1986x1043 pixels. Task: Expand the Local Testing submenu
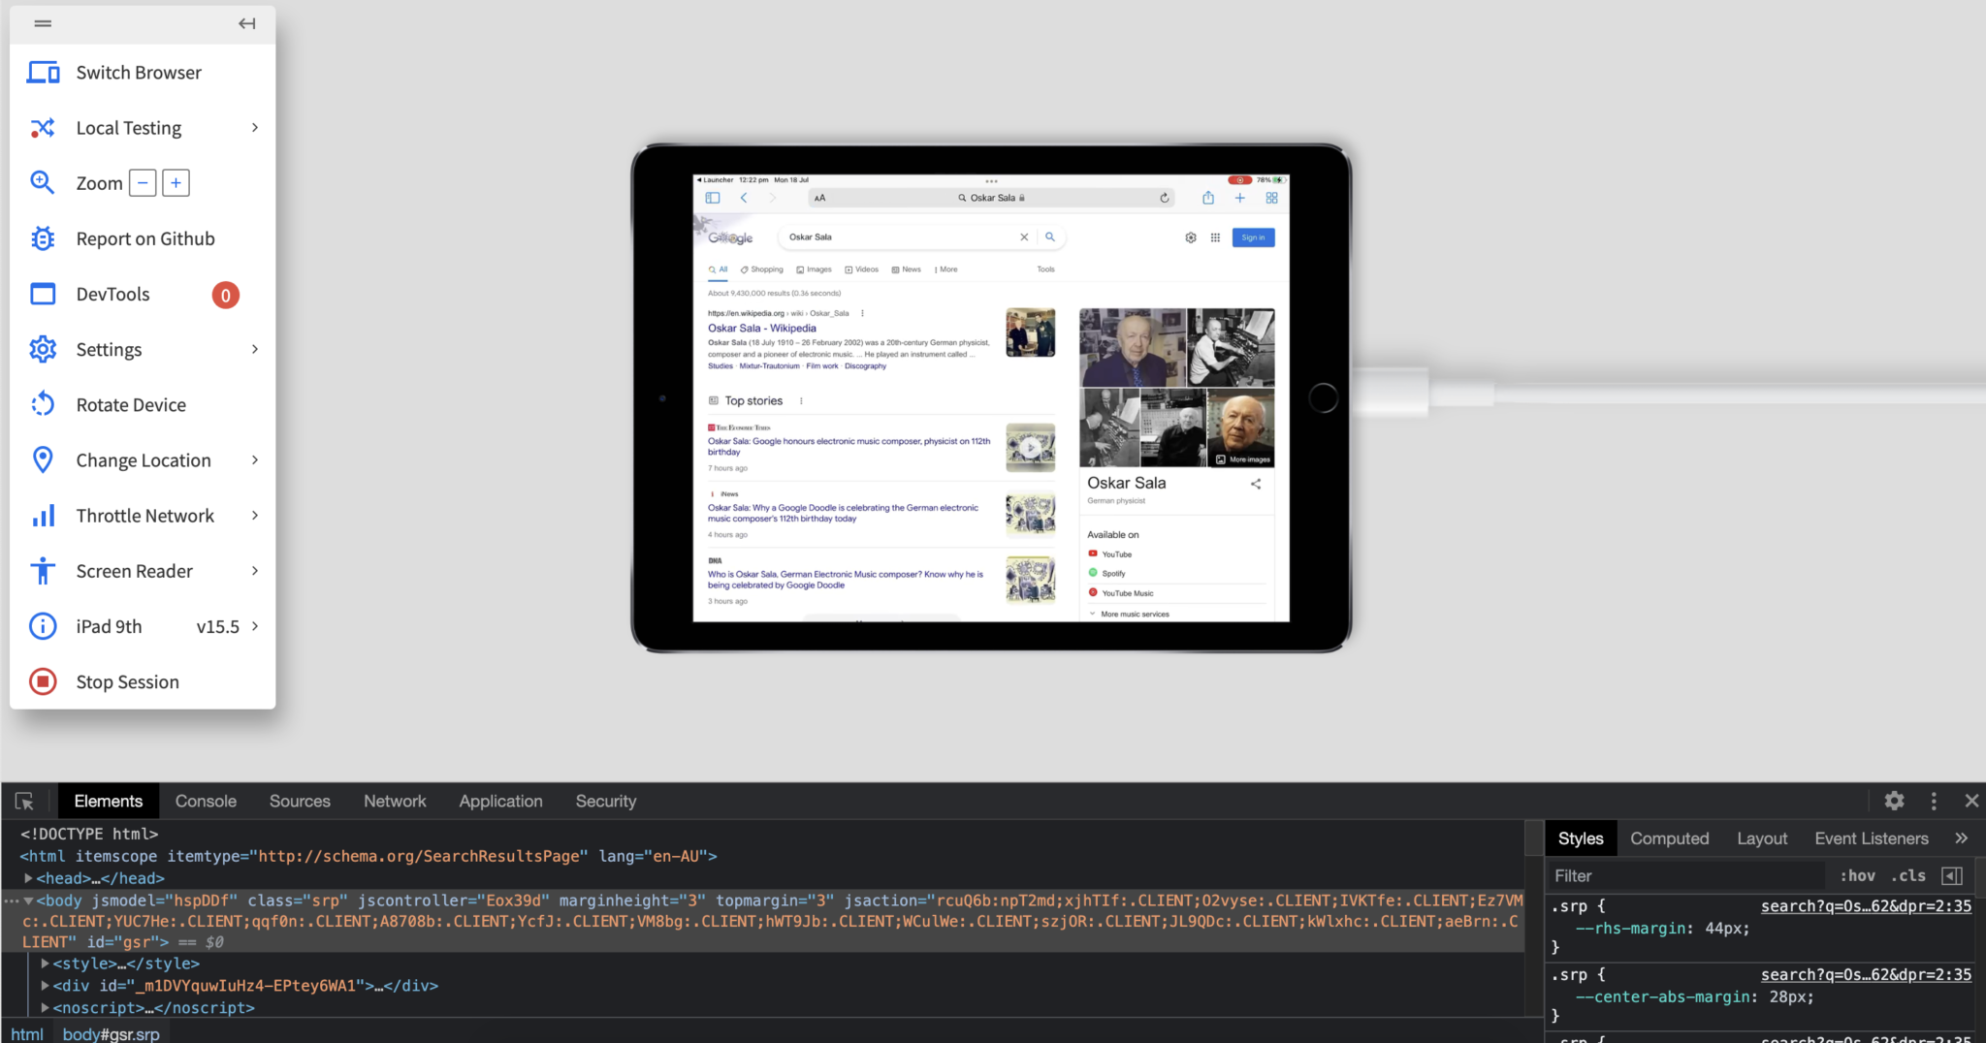255,128
